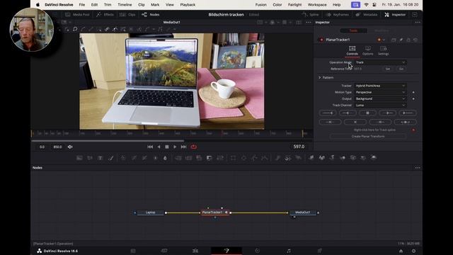Viewport: 453px width, 255px height.
Task: Add an Ellipse mask node
Action: pos(243,158)
